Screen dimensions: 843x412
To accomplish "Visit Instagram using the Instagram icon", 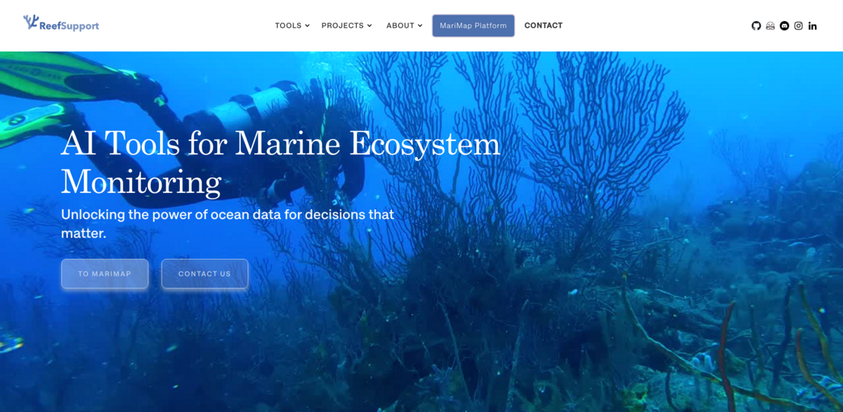I will tap(798, 25).
